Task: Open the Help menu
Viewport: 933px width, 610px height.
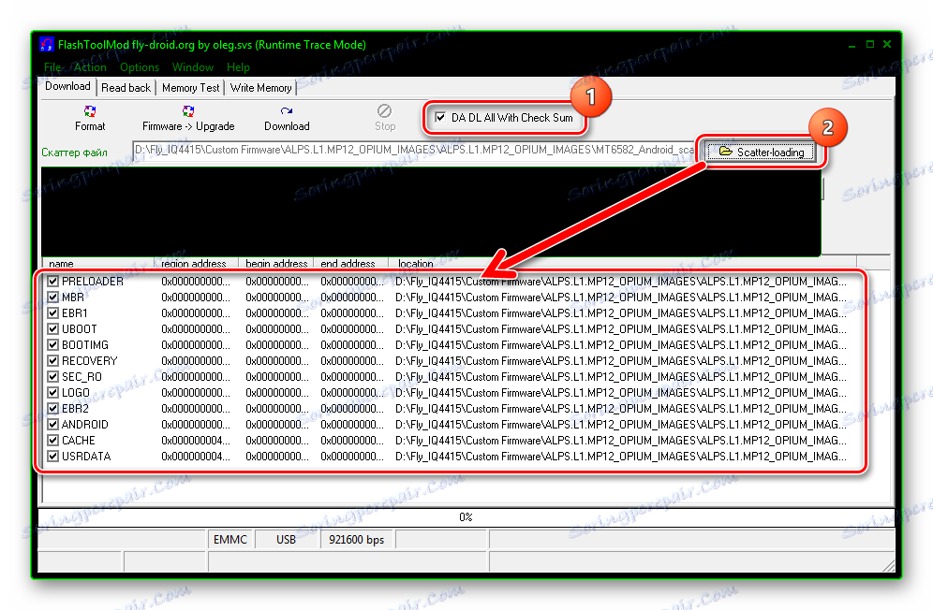Action: click(238, 67)
